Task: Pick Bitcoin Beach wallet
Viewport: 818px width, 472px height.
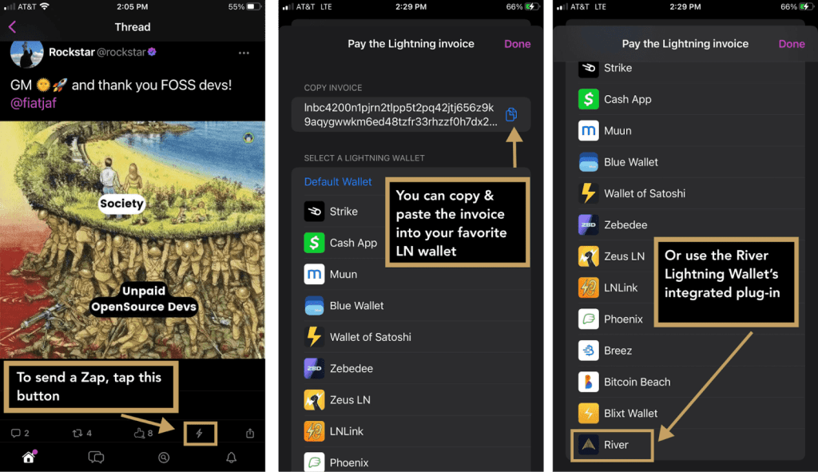Action: coord(636,382)
